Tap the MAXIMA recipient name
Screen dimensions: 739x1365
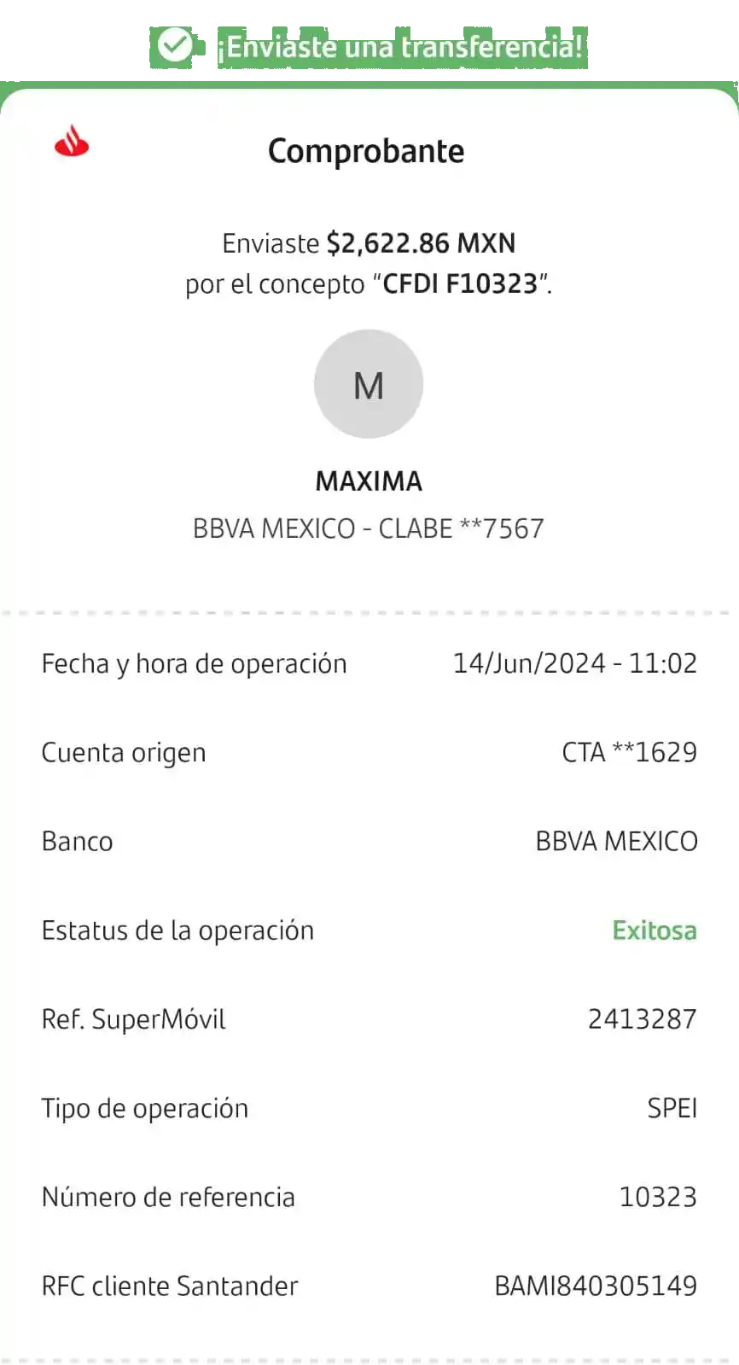coord(369,481)
